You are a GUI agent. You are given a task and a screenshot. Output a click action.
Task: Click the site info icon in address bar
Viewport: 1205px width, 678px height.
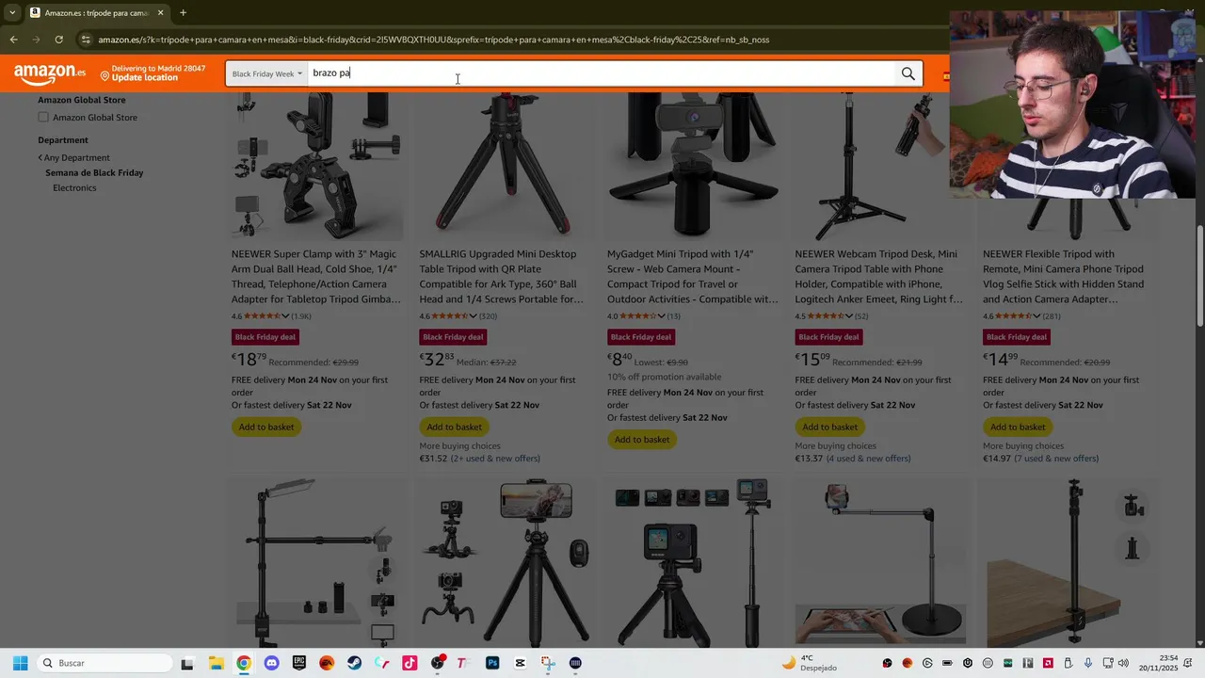click(x=86, y=40)
